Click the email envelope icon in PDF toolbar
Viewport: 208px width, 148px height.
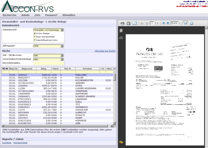(x=134, y=23)
